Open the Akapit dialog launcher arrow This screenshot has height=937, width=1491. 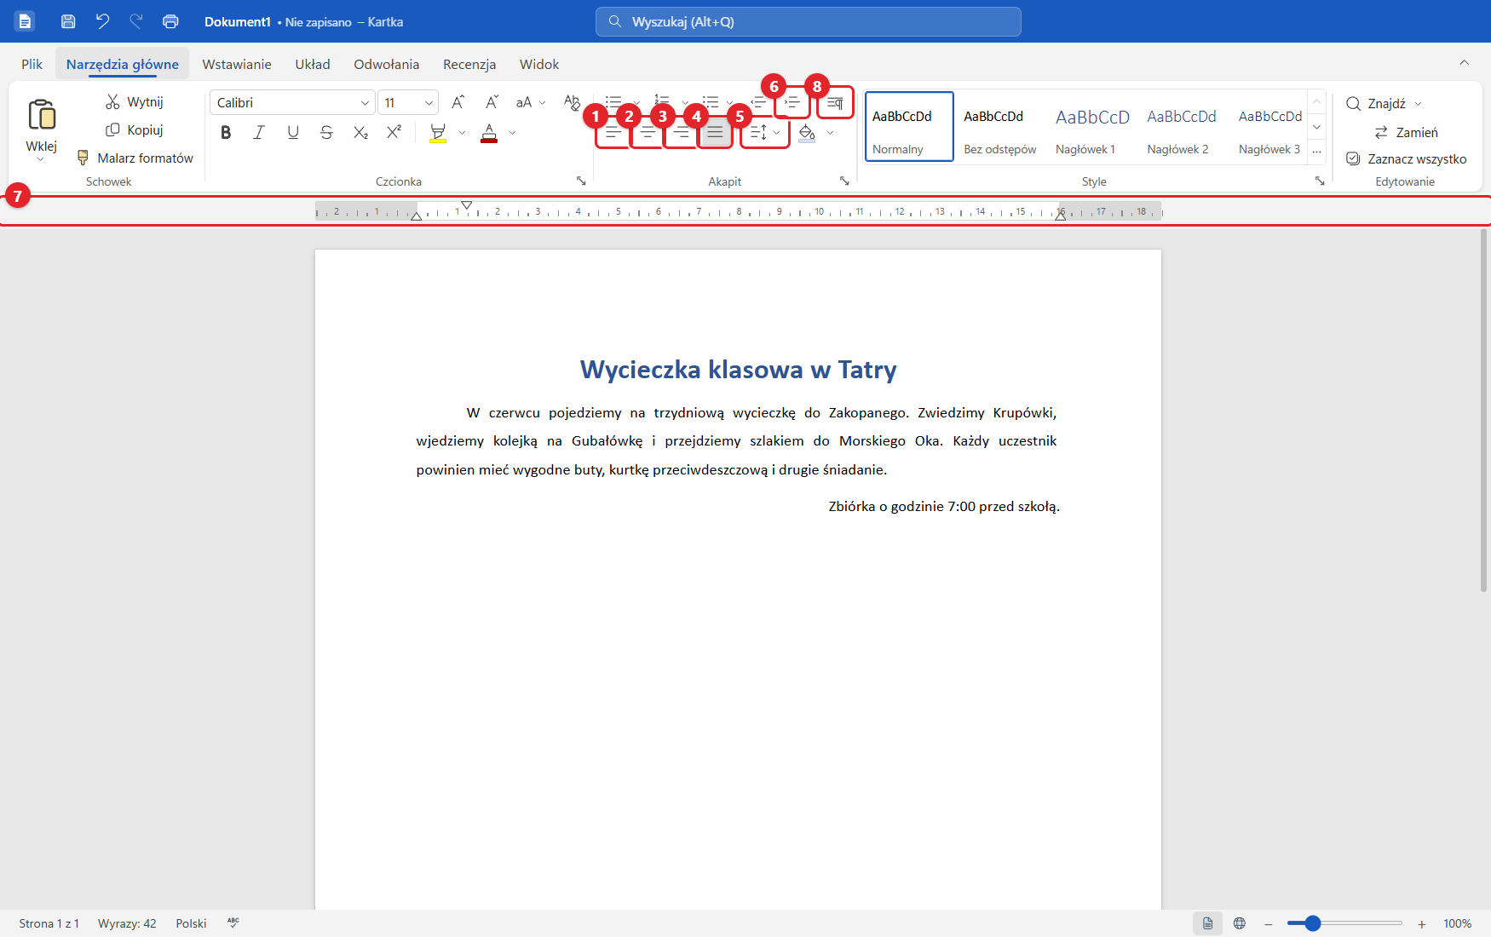844,181
